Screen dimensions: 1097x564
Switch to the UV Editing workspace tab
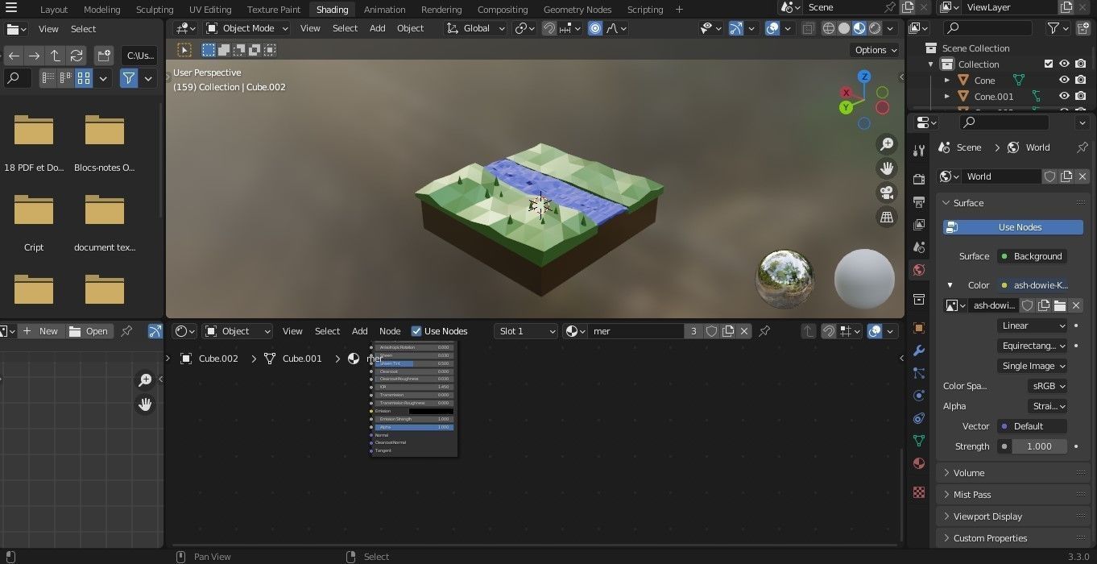[x=210, y=10]
